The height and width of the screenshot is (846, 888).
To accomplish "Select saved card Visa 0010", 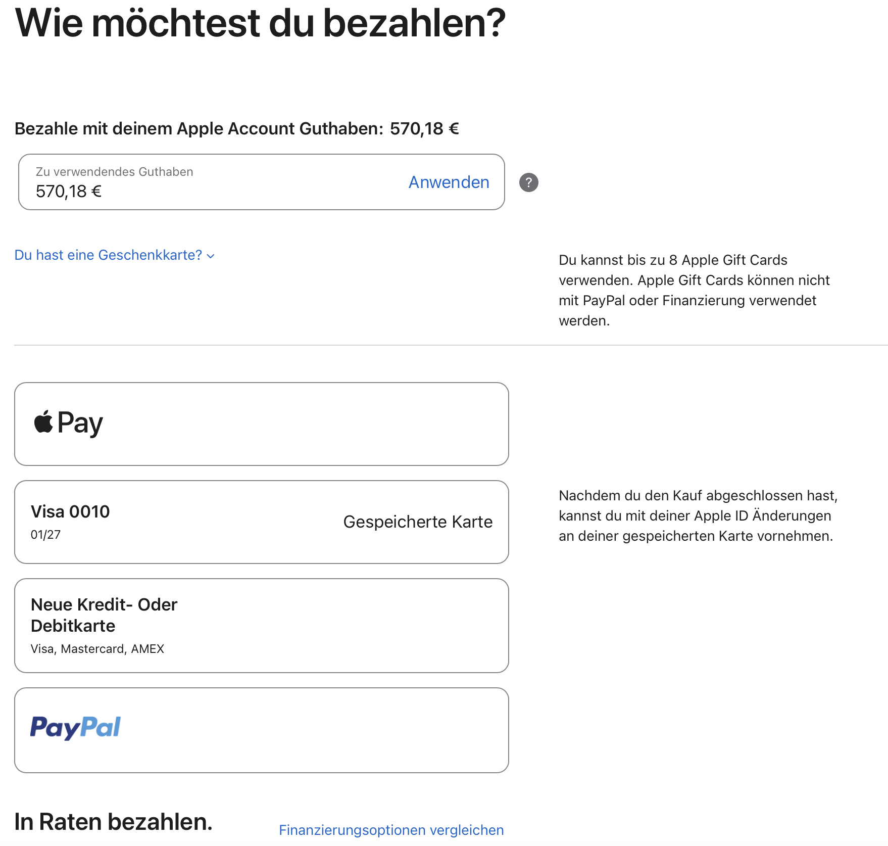I will [261, 522].
